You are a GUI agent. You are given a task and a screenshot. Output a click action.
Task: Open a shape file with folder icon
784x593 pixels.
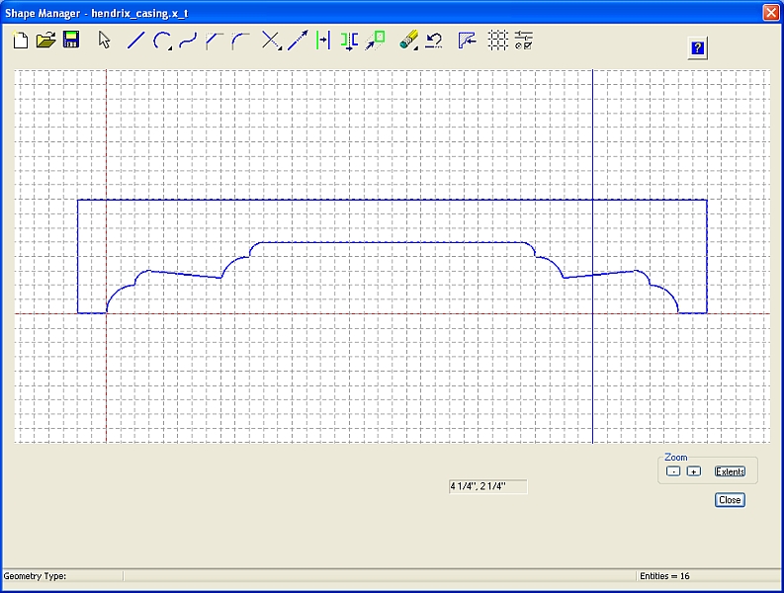(45, 41)
